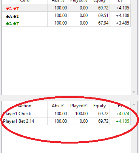Click the Card column header in upper table
139x153 pixels.
click(x=25, y=1)
